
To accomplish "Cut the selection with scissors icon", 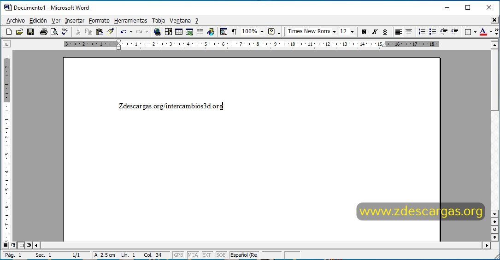I will tap(78, 32).
